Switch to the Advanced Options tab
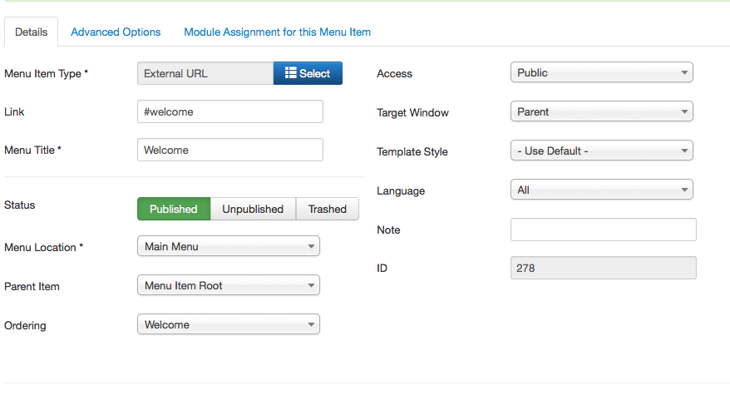Viewport: 730px width, 410px height. click(x=116, y=32)
